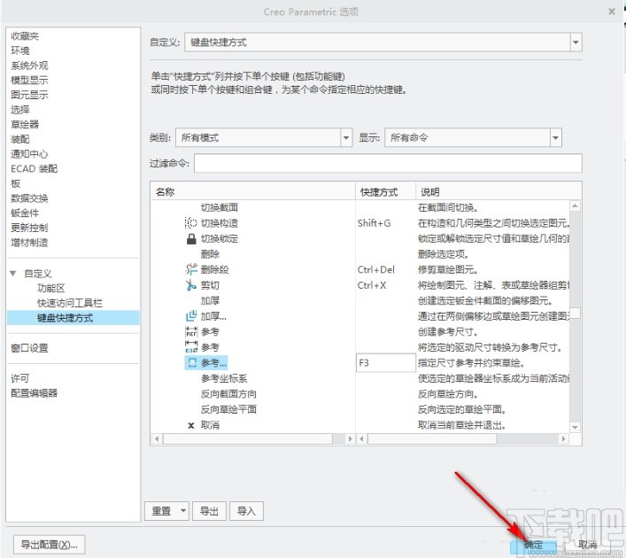Image resolution: width=626 pixels, height=558 pixels.
Task: Confirm with the 确定 button
Action: point(533,546)
